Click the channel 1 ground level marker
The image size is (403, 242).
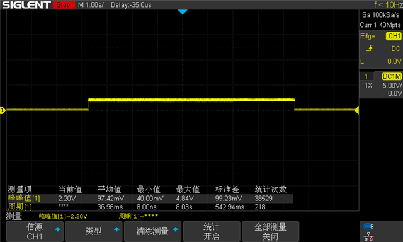coord(3,110)
